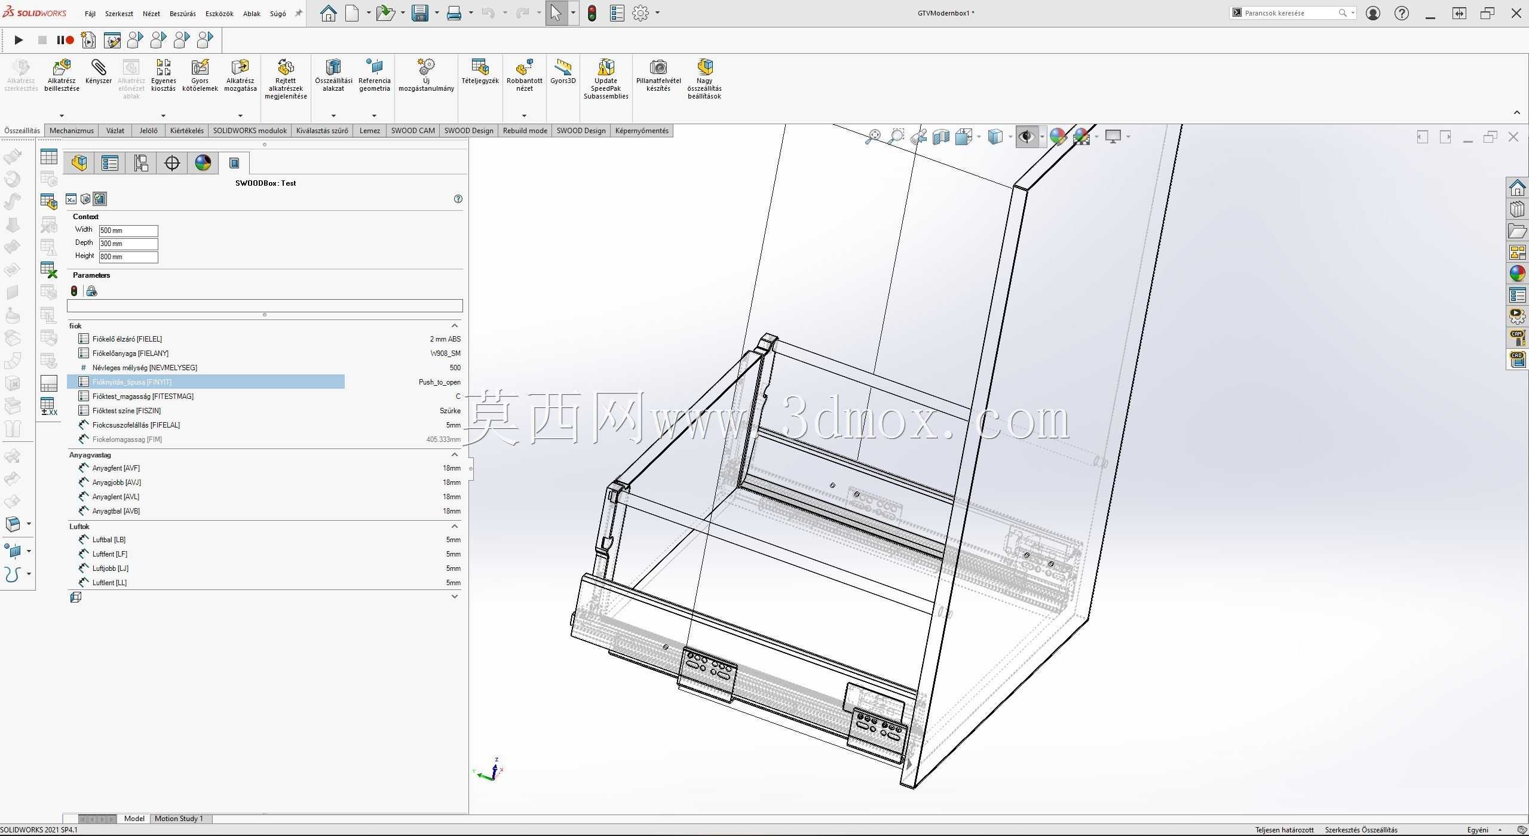Create a new document
The width and height of the screenshot is (1529, 836).
point(353,13)
